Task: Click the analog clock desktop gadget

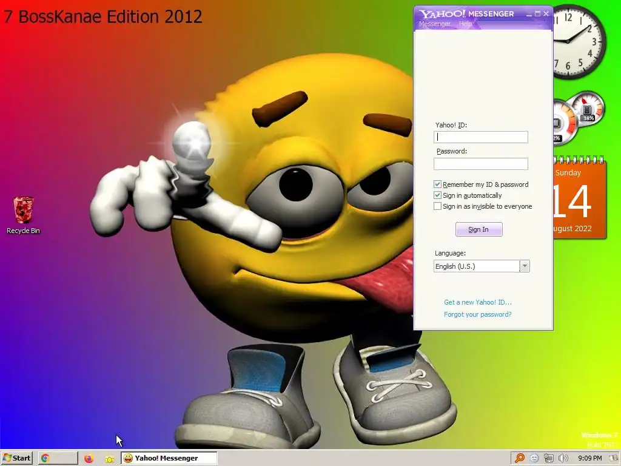Action: (x=579, y=41)
